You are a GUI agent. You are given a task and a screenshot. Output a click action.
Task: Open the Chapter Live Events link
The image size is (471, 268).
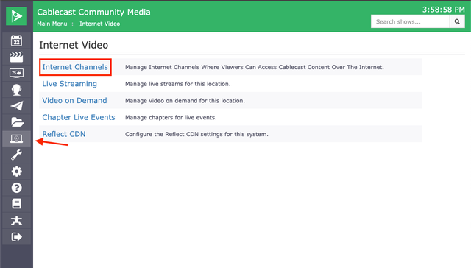(79, 117)
